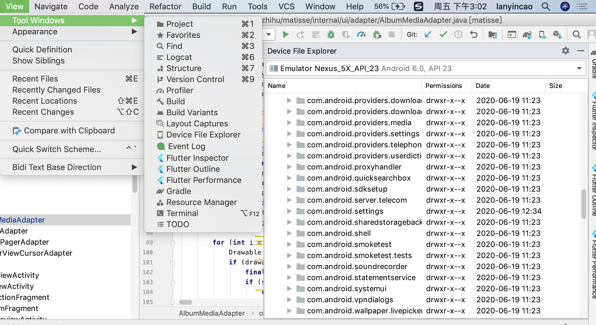The image size is (596, 325).
Task: Open Search Everywhere with the magnifier icon
Action: pos(576,34)
